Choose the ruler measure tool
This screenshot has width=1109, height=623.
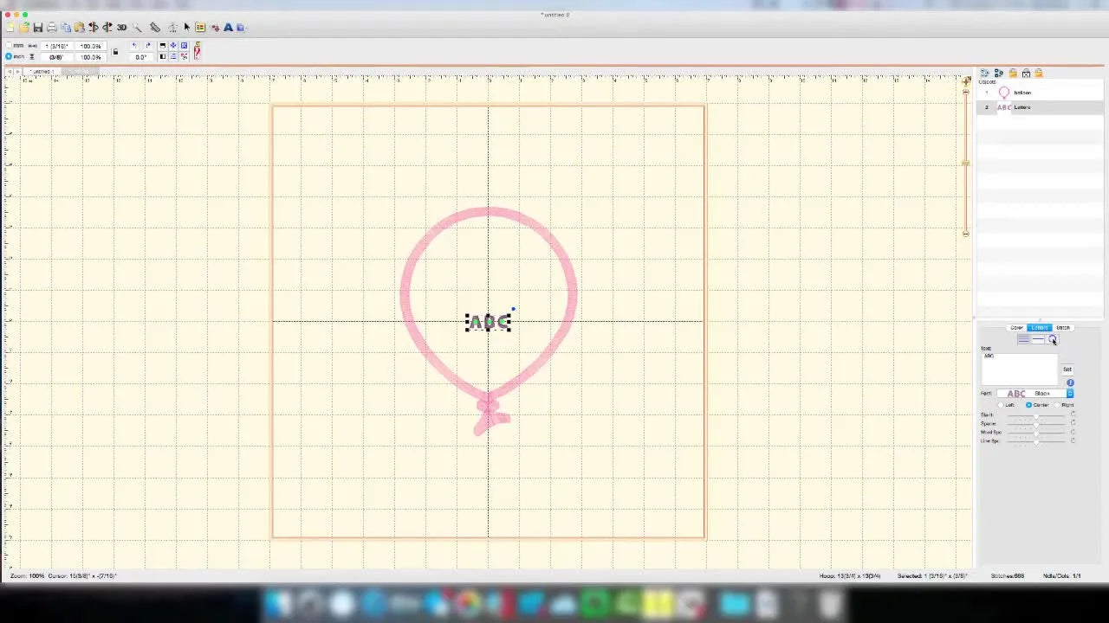click(x=155, y=28)
